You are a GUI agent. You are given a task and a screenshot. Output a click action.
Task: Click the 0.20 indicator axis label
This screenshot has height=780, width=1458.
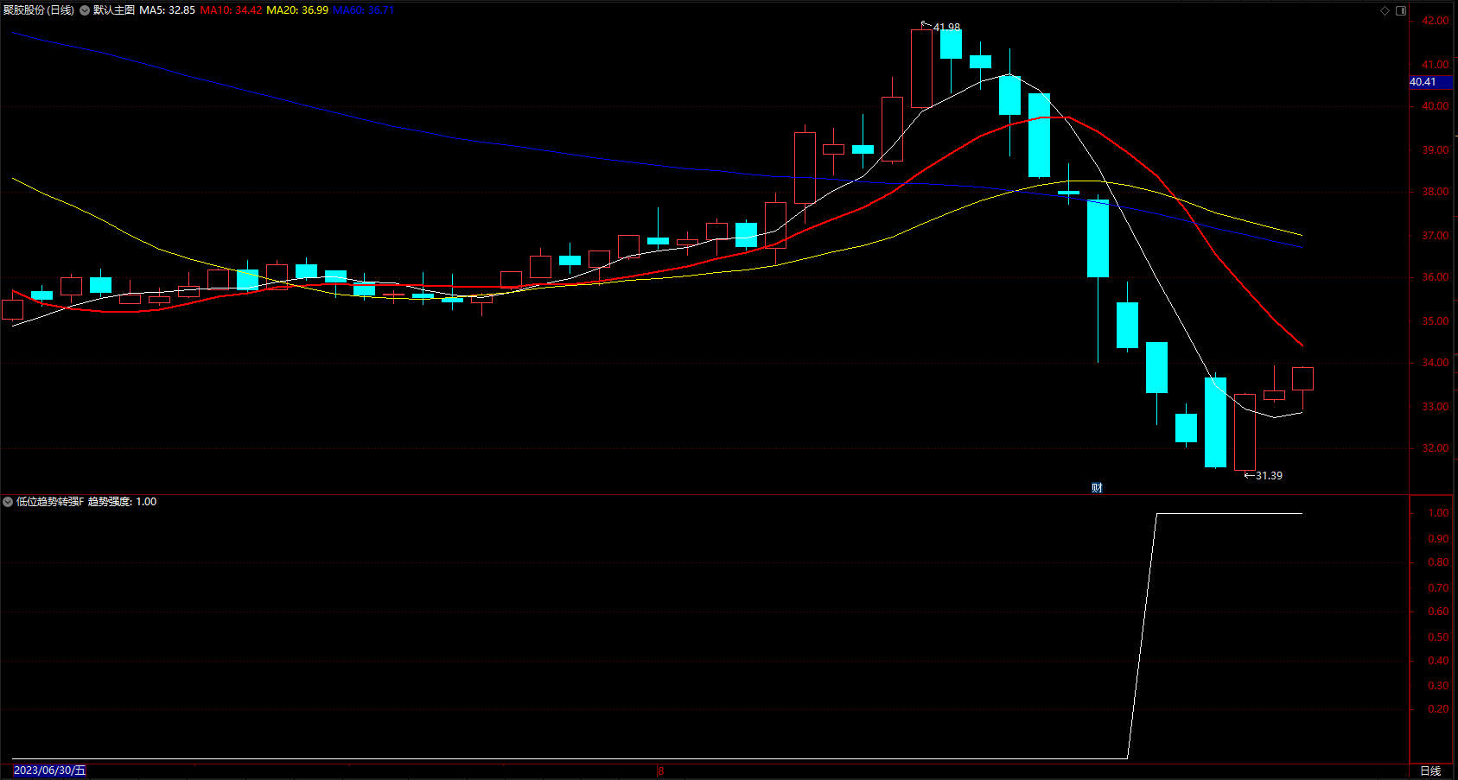[x=1438, y=709]
